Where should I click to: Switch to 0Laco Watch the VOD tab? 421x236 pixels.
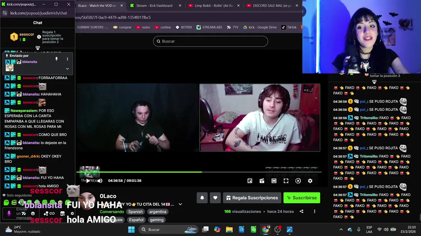coord(97,6)
